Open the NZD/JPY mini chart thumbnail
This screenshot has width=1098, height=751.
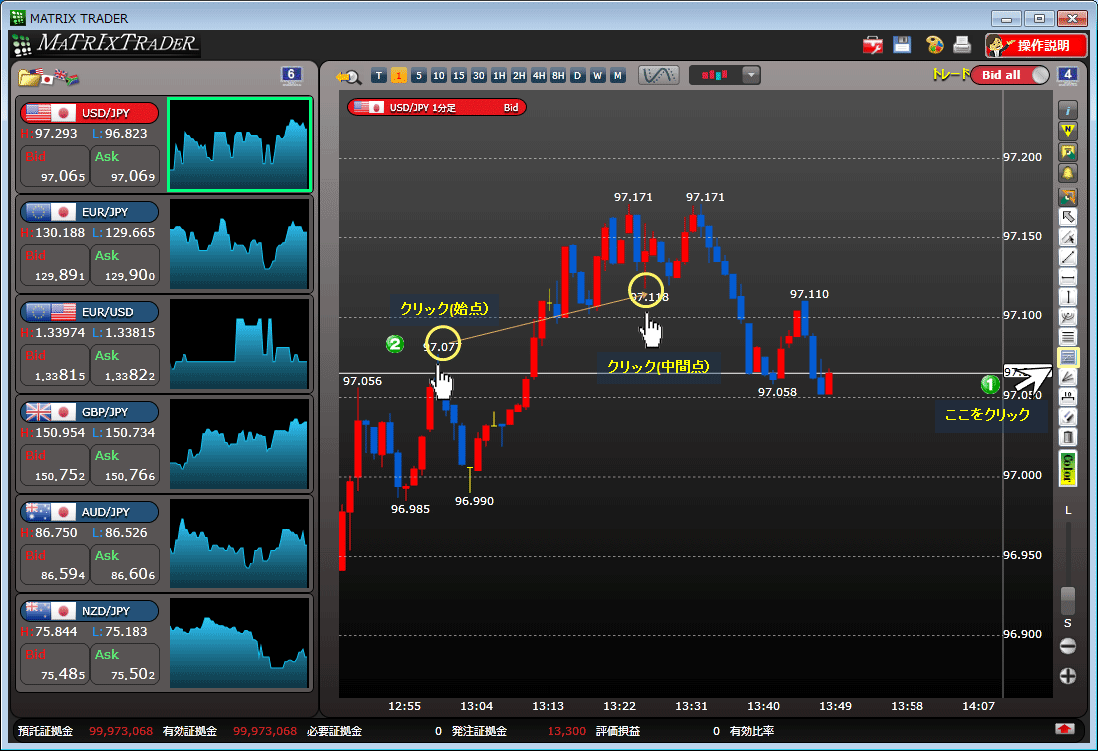[x=238, y=643]
